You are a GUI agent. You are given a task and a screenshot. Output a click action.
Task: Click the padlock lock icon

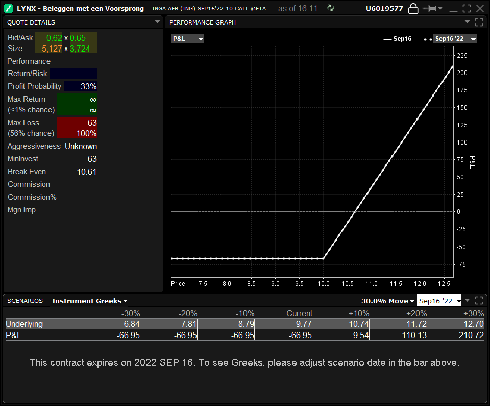pos(413,9)
